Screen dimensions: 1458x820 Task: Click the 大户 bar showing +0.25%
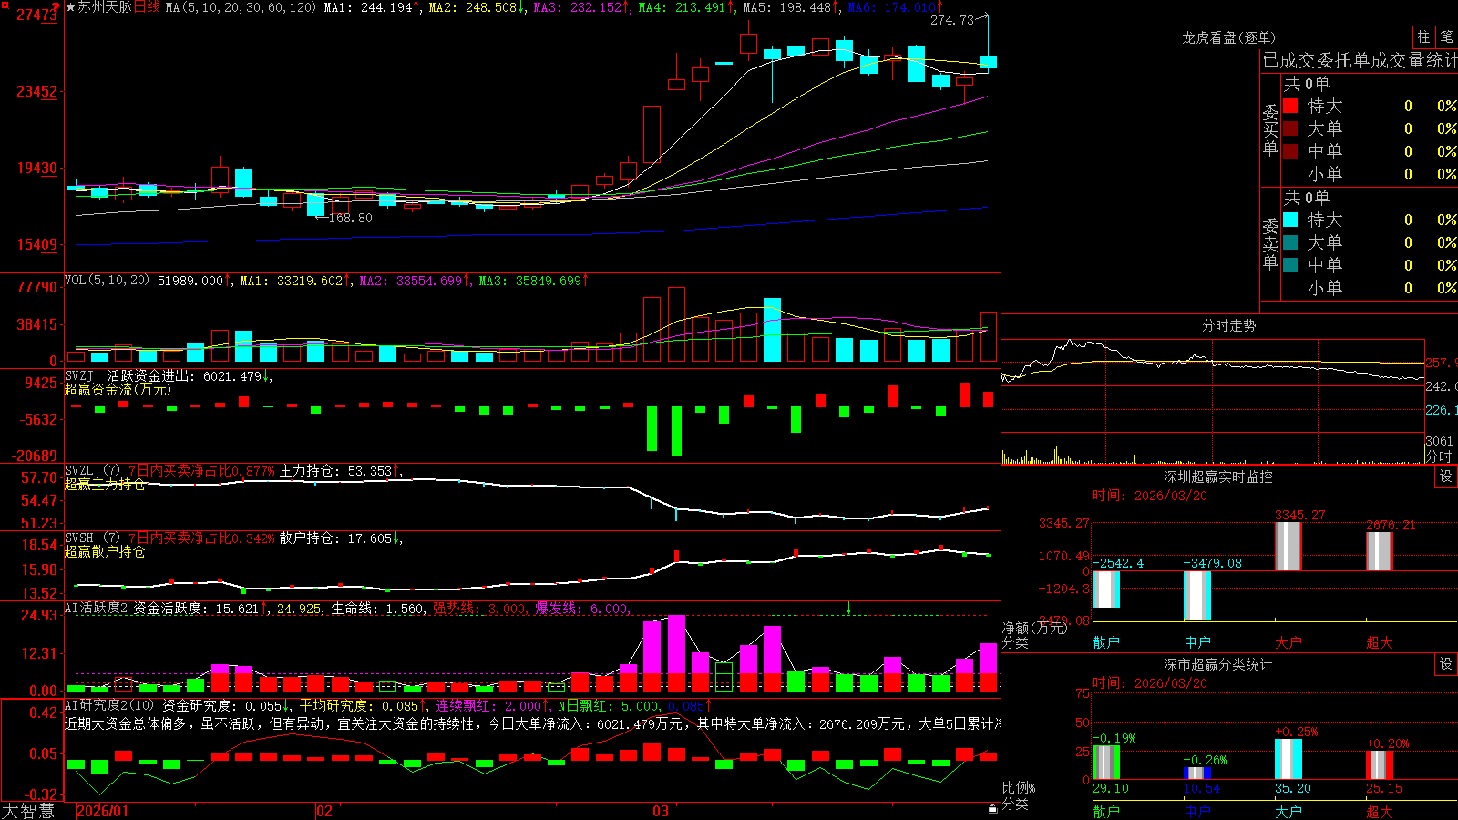[1289, 759]
